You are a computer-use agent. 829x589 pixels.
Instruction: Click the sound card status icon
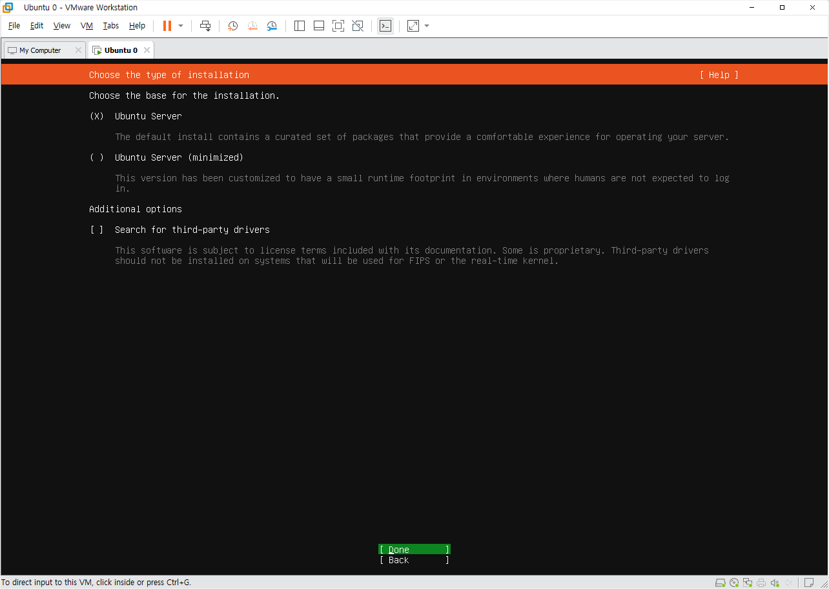[x=775, y=583]
